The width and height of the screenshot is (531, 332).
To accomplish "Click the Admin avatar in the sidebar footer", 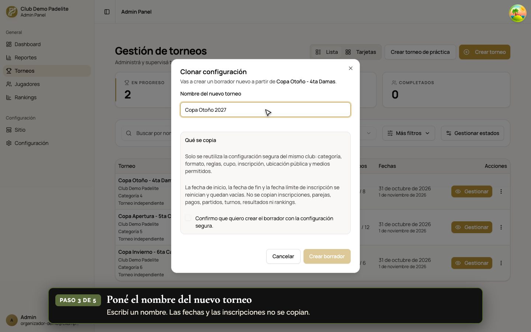I will 12,320.
